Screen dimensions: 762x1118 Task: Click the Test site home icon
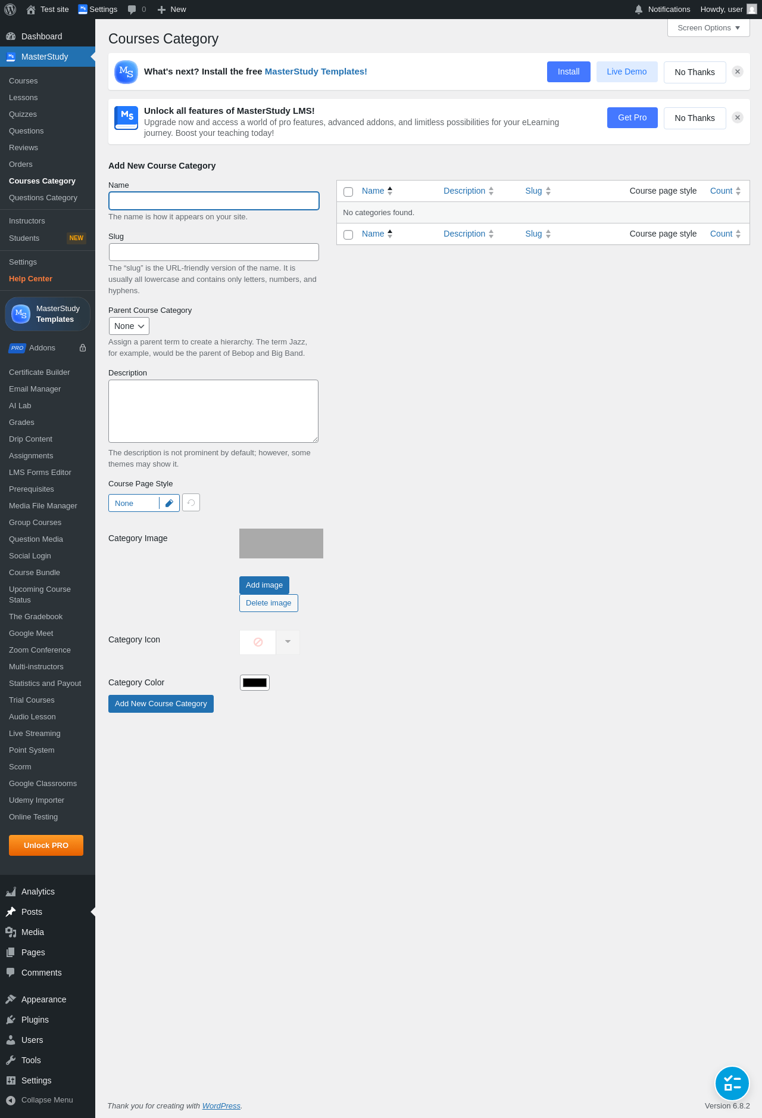click(x=31, y=10)
